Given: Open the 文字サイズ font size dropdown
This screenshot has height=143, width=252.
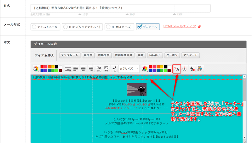Looking at the screenshot, I should pyautogui.click(x=129, y=69).
